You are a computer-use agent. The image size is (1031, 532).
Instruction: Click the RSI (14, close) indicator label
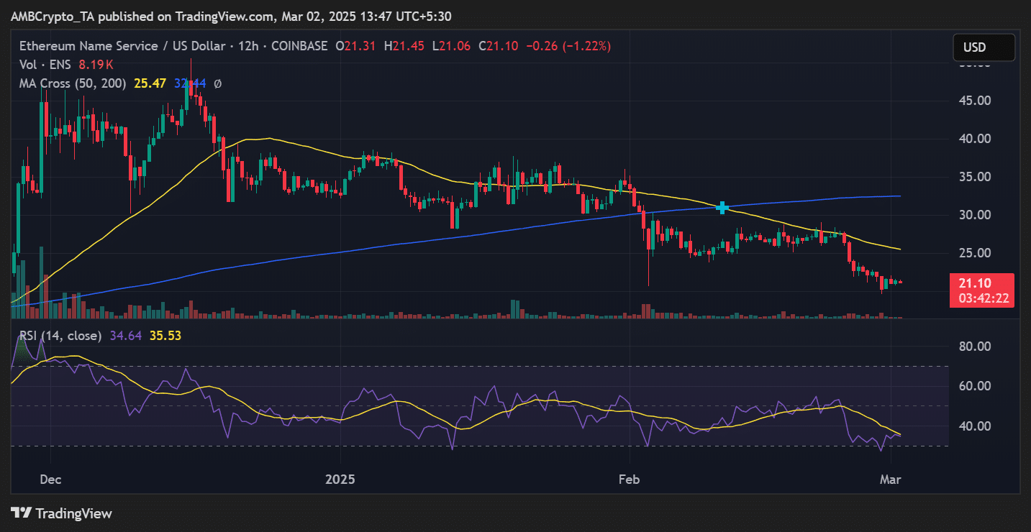60,335
